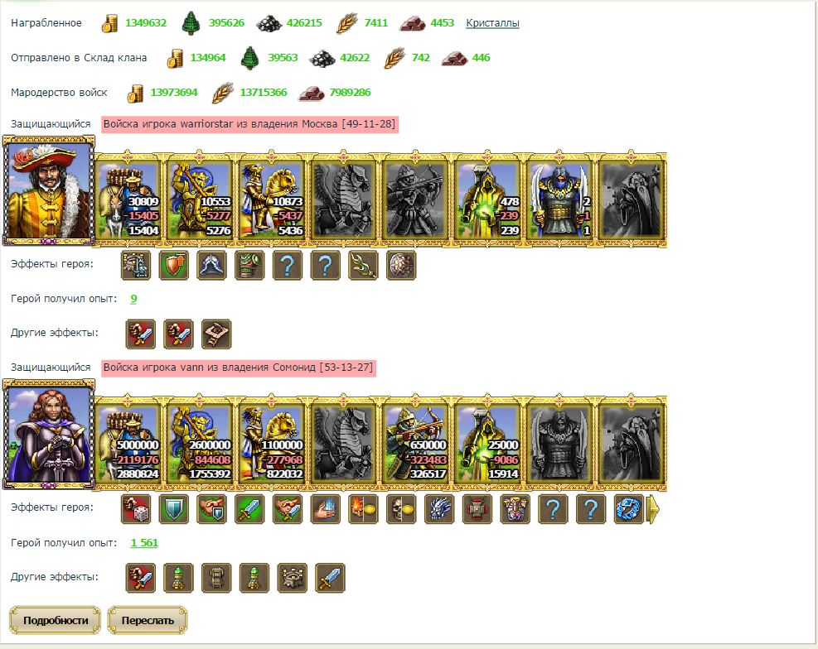
Task: Click the Подробности button
Action: click(x=55, y=620)
